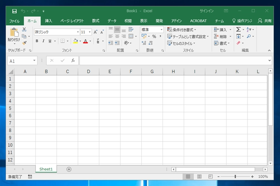Viewport: 280px width, 186px height.
Task: Expand the formula bar
Action: coord(269,61)
